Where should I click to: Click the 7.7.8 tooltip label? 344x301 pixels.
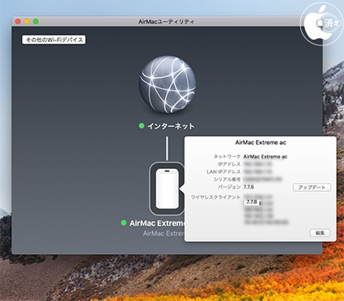(x=252, y=202)
